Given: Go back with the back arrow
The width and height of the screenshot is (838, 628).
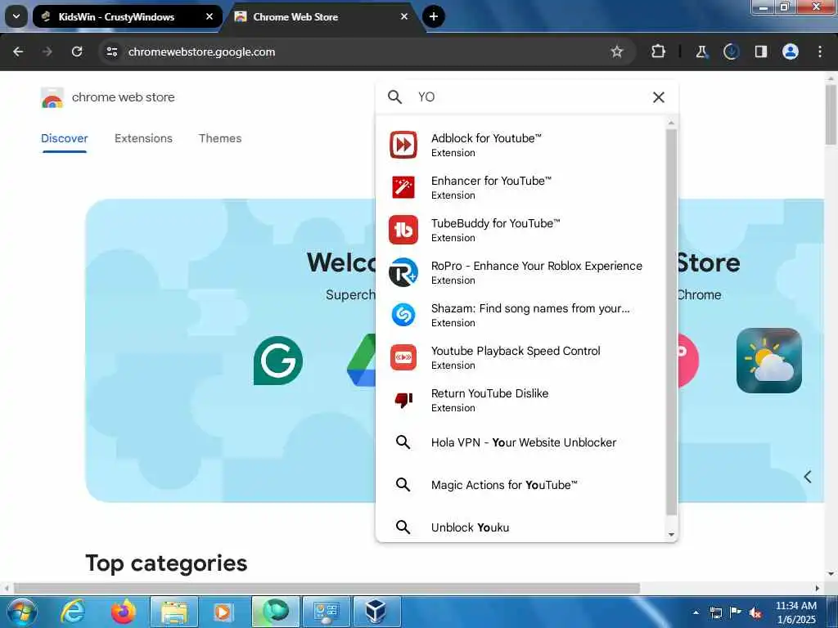Looking at the screenshot, I should click(18, 52).
